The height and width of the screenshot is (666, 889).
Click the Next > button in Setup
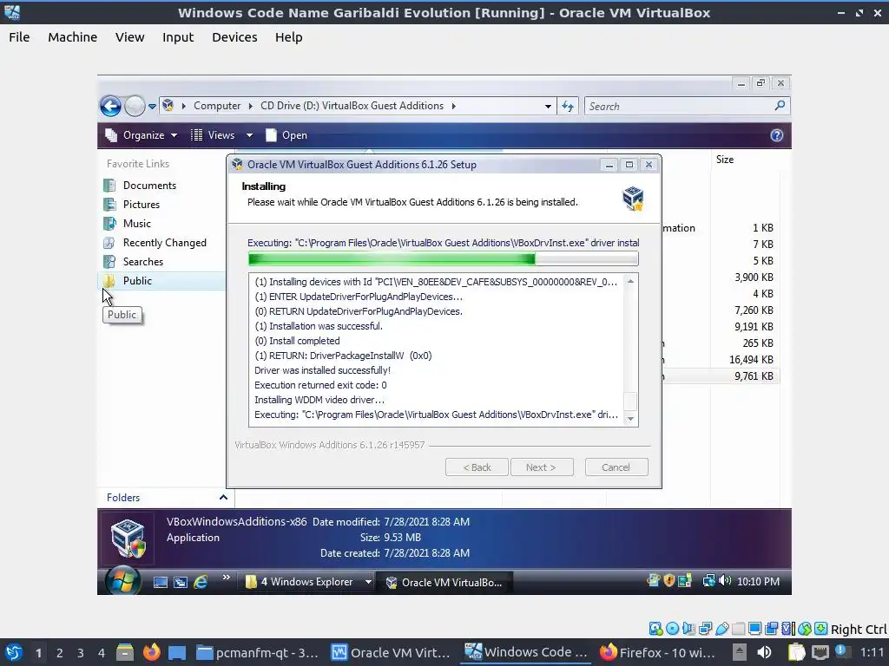tap(542, 467)
